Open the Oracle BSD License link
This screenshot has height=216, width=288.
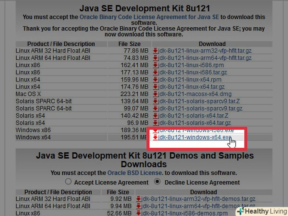pos(135,173)
